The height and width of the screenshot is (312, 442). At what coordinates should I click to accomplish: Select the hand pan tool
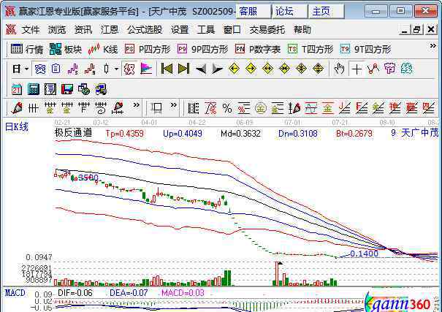click(x=339, y=69)
